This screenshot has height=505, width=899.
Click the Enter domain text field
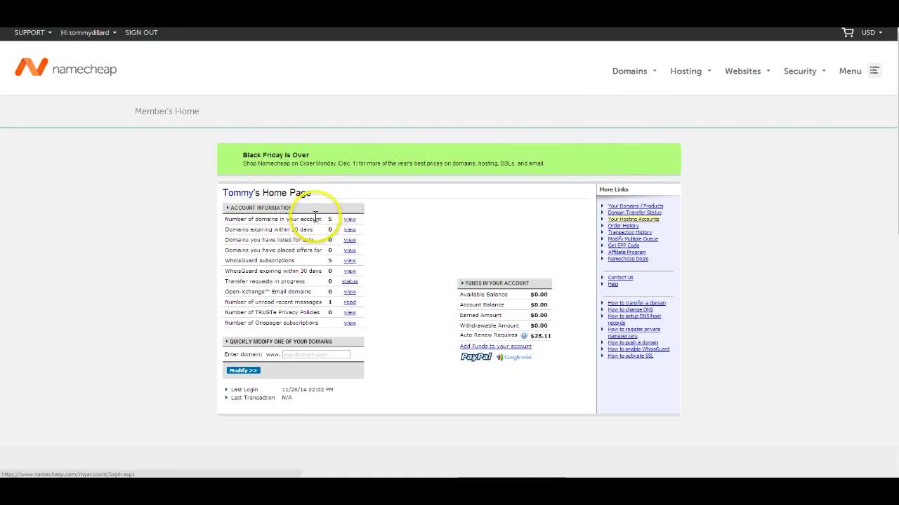click(x=315, y=354)
